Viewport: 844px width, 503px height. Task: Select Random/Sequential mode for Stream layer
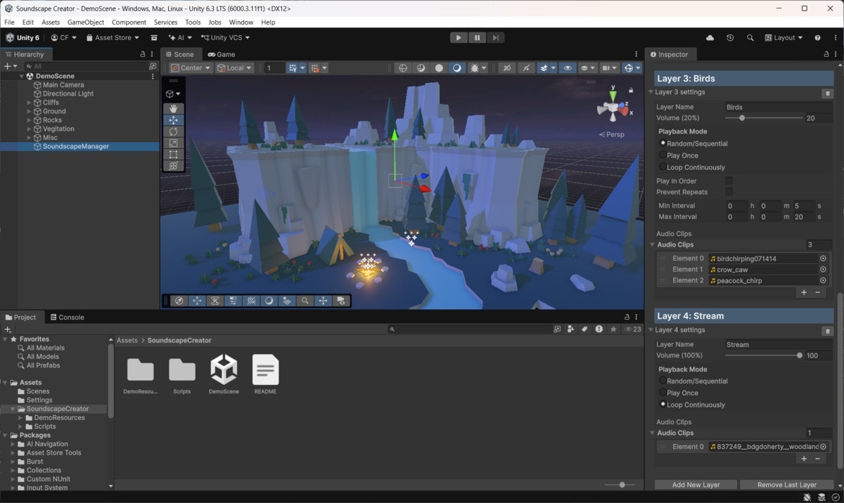pyautogui.click(x=663, y=381)
